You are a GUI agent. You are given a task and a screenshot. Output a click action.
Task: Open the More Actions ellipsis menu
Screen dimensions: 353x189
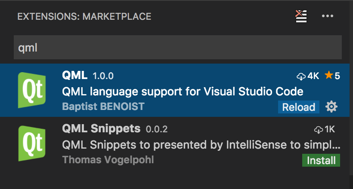[328, 16]
